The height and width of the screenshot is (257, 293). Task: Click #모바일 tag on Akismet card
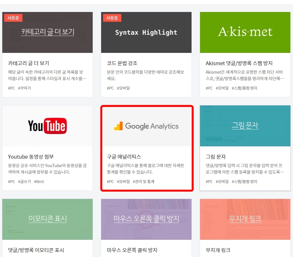(x=222, y=88)
